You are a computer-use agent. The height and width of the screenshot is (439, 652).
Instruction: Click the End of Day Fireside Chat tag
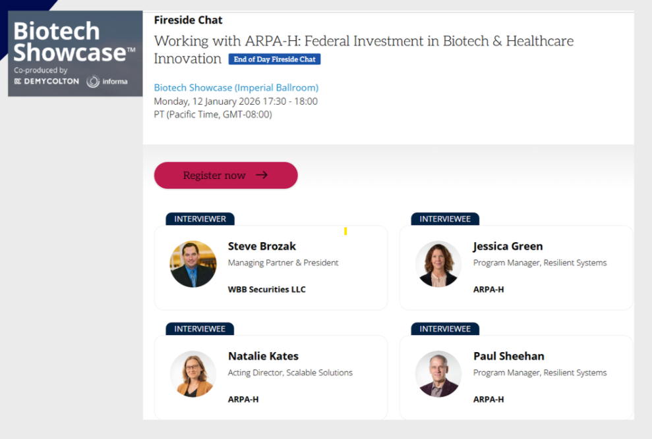pyautogui.click(x=274, y=59)
